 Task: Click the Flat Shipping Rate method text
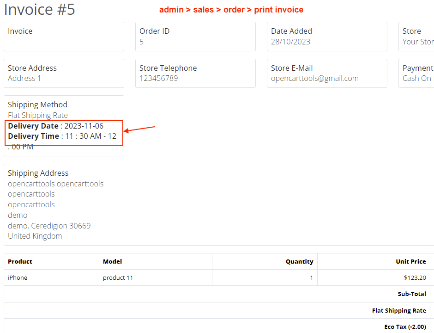click(x=38, y=115)
